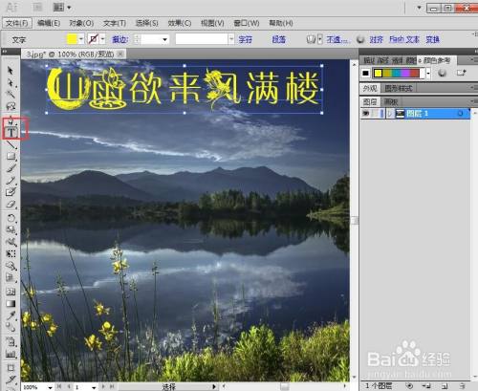Open graphic style dropdown in control bar
The height and width of the screenshot is (391, 478).
click(x=320, y=39)
